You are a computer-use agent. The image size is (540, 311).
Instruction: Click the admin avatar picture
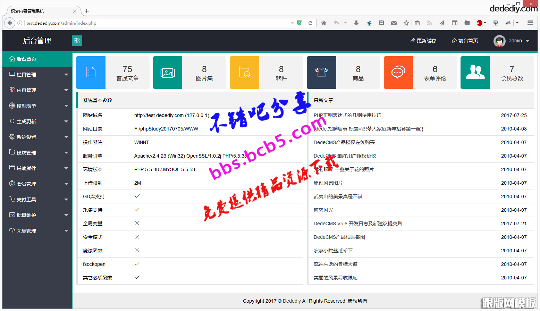click(x=499, y=41)
